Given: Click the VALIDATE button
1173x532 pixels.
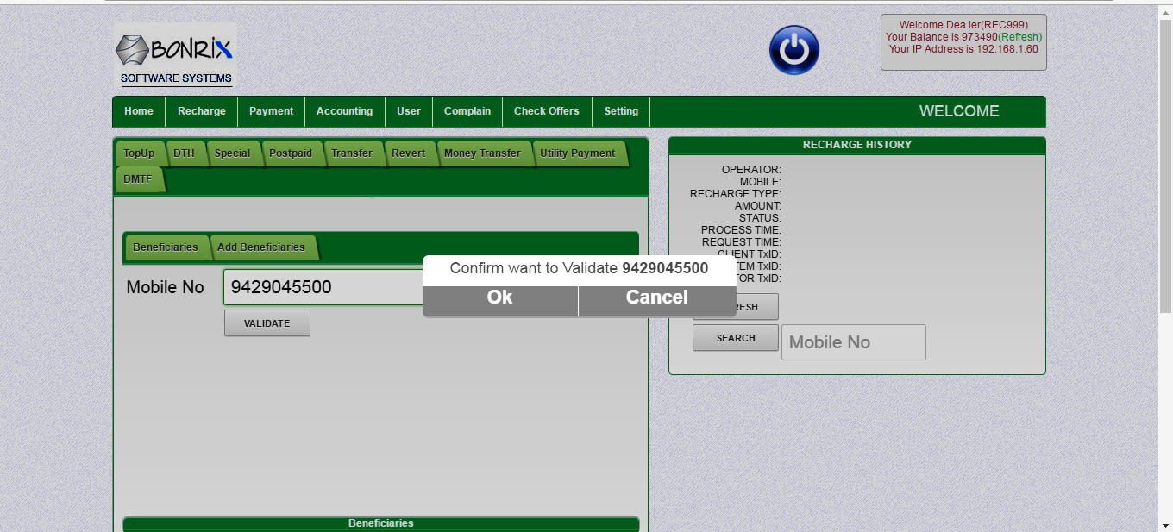Looking at the screenshot, I should [267, 323].
